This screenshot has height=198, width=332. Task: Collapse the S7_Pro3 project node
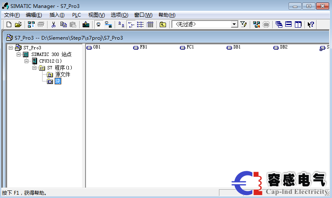(10, 48)
